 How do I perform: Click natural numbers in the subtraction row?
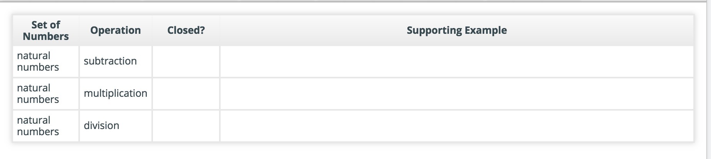tap(38, 61)
